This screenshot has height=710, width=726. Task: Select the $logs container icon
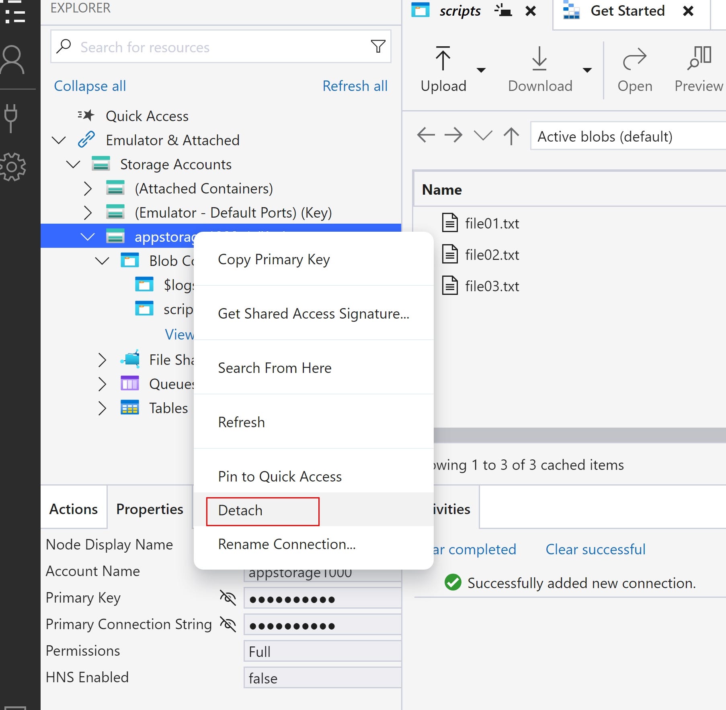(x=144, y=284)
